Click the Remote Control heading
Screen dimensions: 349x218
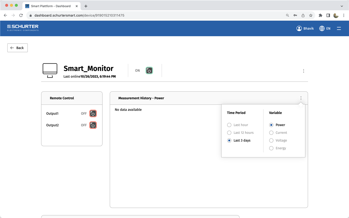(x=62, y=98)
